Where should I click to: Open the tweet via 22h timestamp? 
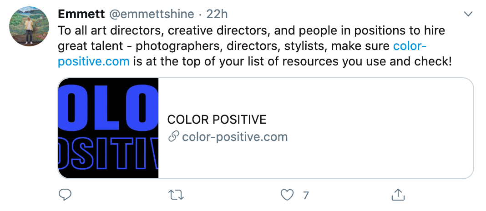click(x=217, y=14)
